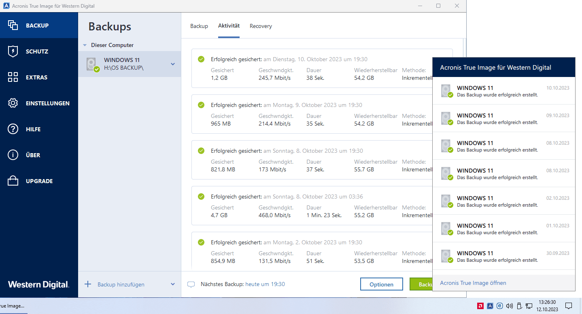Click the network icon in the system tray
This screenshot has width=582, height=314.
click(x=529, y=306)
